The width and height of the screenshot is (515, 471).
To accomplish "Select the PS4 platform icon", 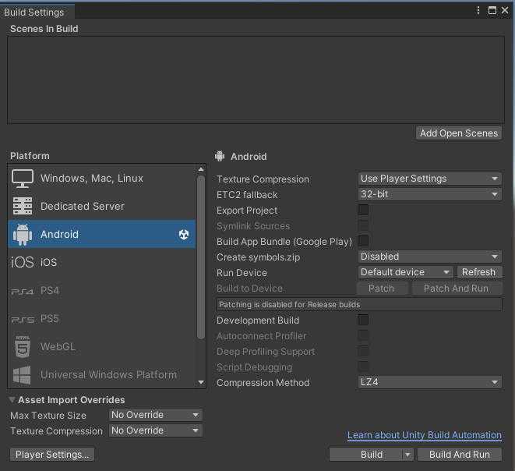I will point(23,291).
